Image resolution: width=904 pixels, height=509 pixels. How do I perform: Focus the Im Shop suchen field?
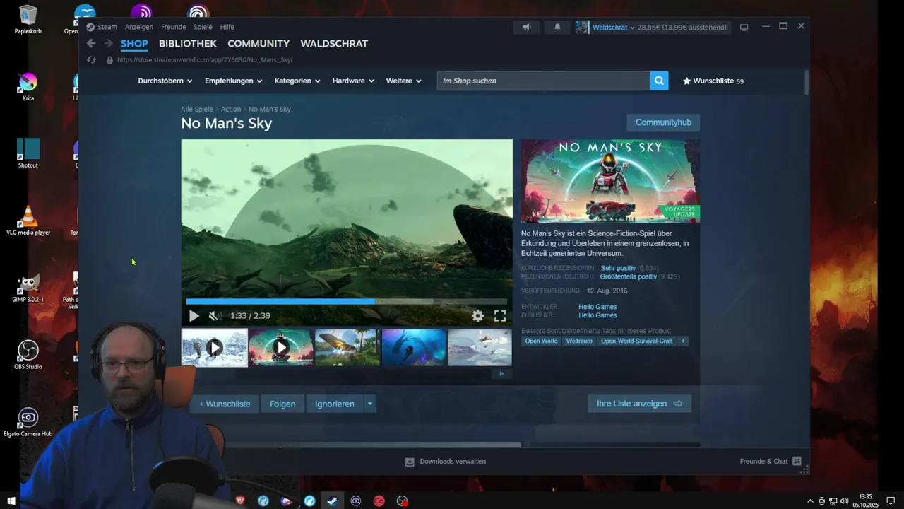(543, 81)
